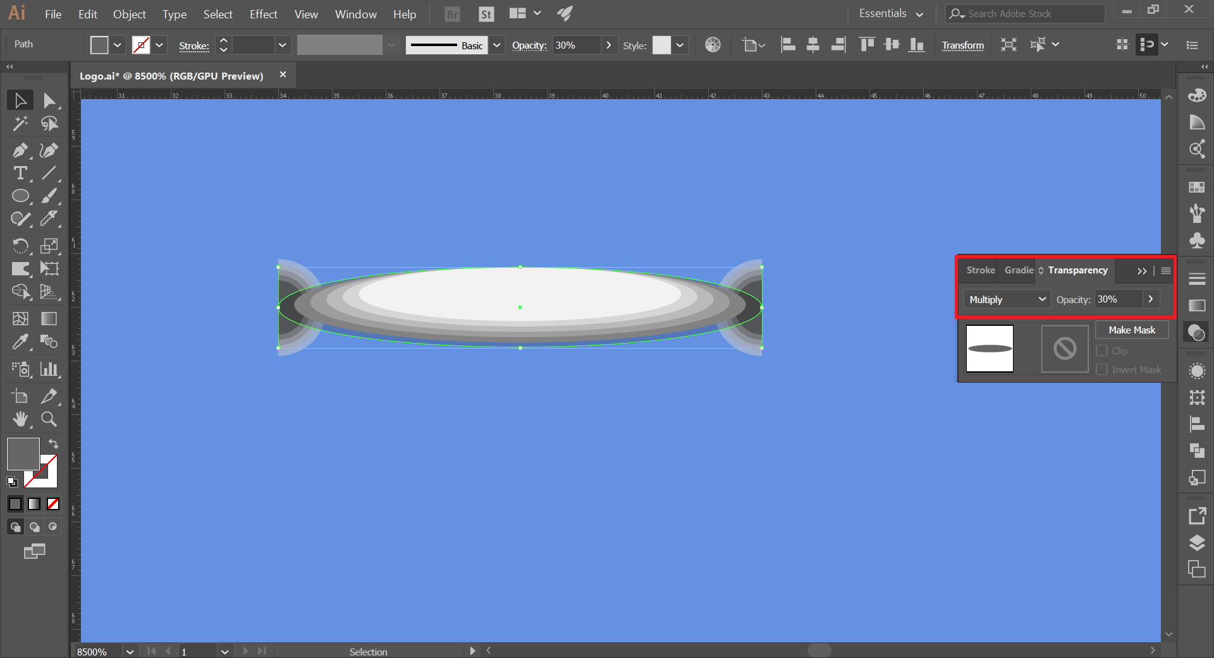Open the Multiply blending mode dropdown

point(1007,299)
